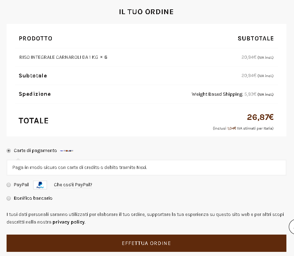Click the Weight Based Shipping text

tap(217, 94)
